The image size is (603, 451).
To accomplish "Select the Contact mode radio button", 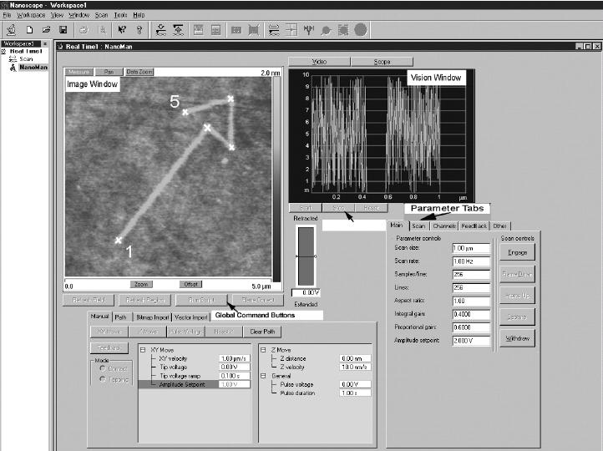I will point(102,368).
